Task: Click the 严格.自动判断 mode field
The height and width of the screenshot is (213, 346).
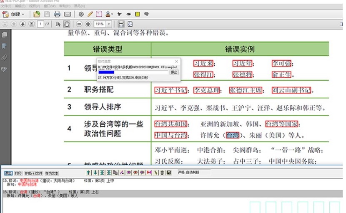Action: click(x=194, y=172)
